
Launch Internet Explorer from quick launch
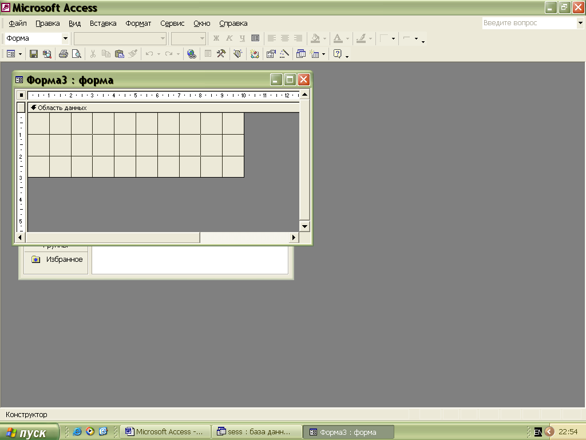pos(77,431)
